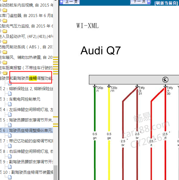Click T4fy /3 31 connector label

(x=142, y=91)
